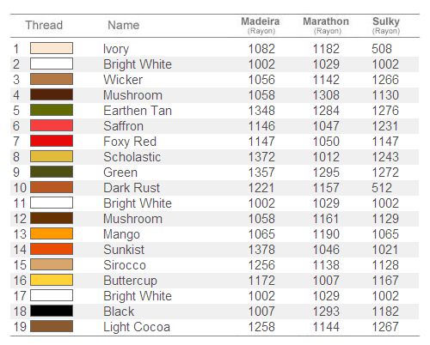Click the Light Cocoa thread name

coord(137,327)
